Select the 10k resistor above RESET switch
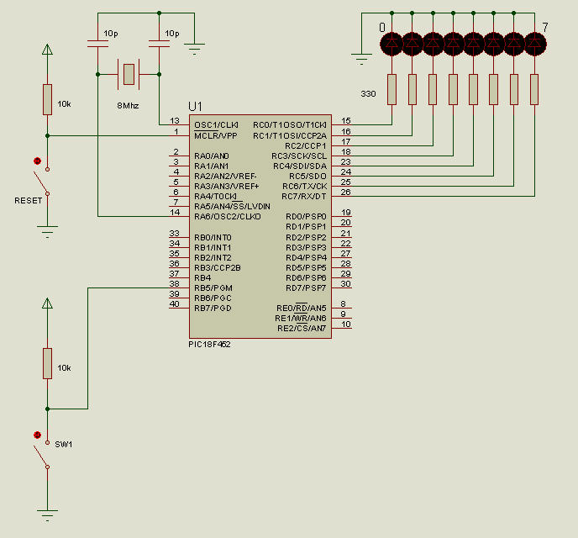578x538 pixels. click(47, 99)
